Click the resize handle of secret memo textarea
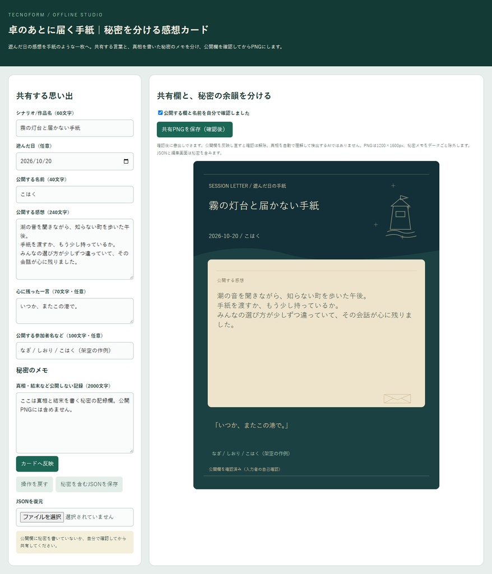Image resolution: width=492 pixels, height=574 pixels. click(131, 451)
